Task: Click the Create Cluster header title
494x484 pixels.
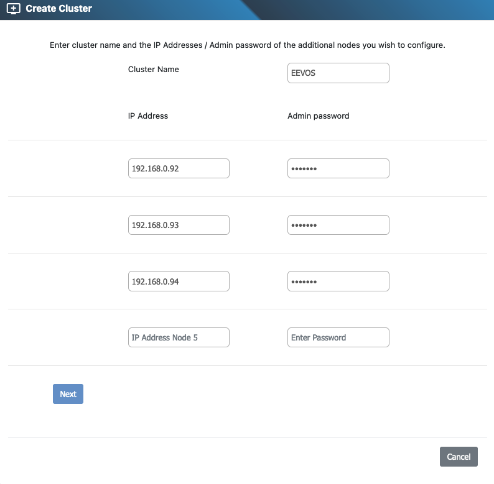Action: click(x=58, y=9)
